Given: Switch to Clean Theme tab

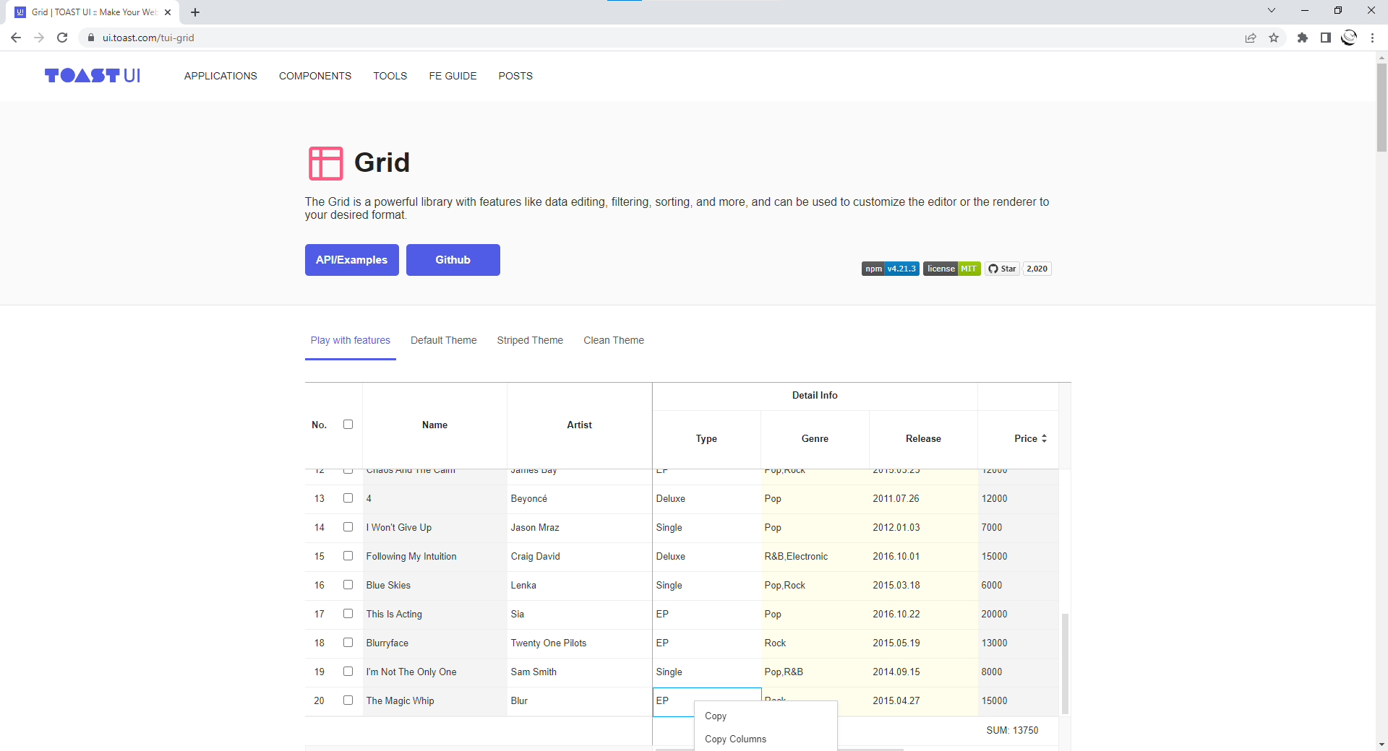Looking at the screenshot, I should coord(614,340).
